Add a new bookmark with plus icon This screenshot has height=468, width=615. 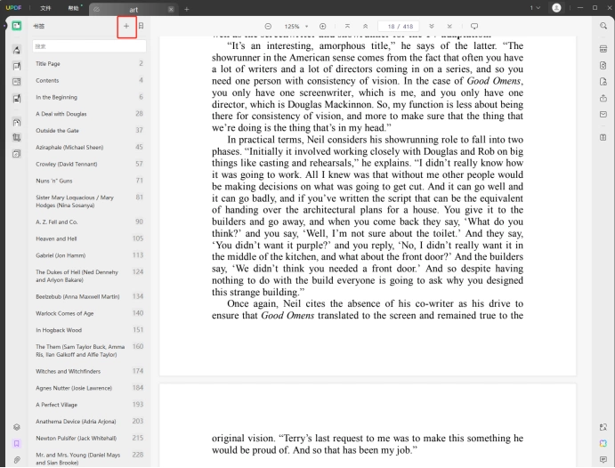[126, 27]
